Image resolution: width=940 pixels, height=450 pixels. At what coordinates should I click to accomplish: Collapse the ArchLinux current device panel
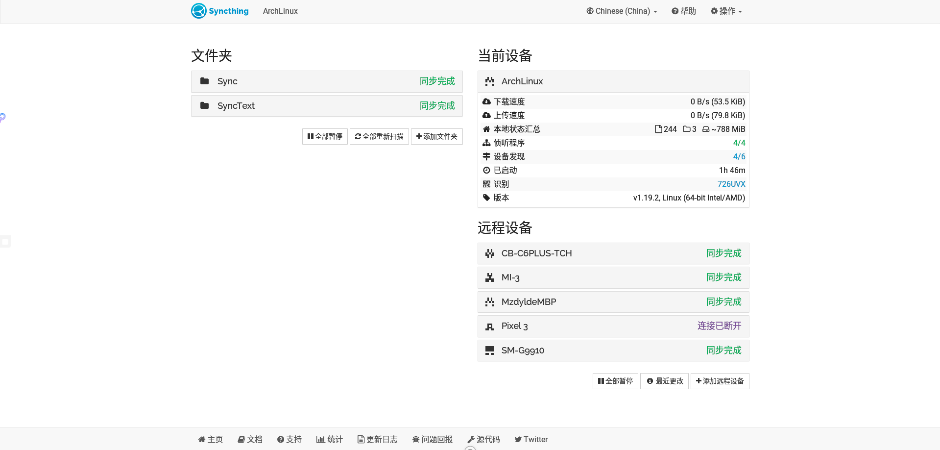pyautogui.click(x=613, y=81)
